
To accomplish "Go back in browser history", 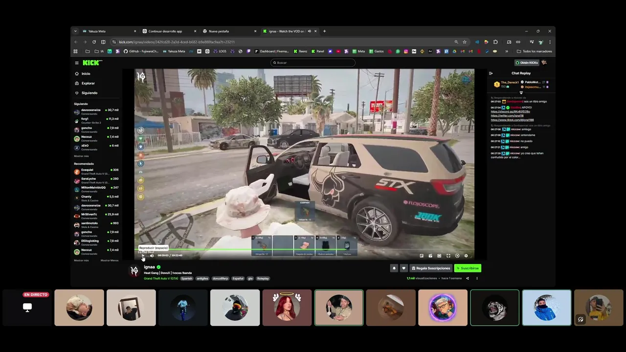I will (x=76, y=42).
